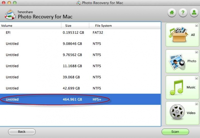Open Help with the question mark icon
This screenshot has height=138, width=200.
click(x=183, y=13)
